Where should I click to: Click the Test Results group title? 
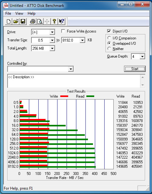click(76, 91)
